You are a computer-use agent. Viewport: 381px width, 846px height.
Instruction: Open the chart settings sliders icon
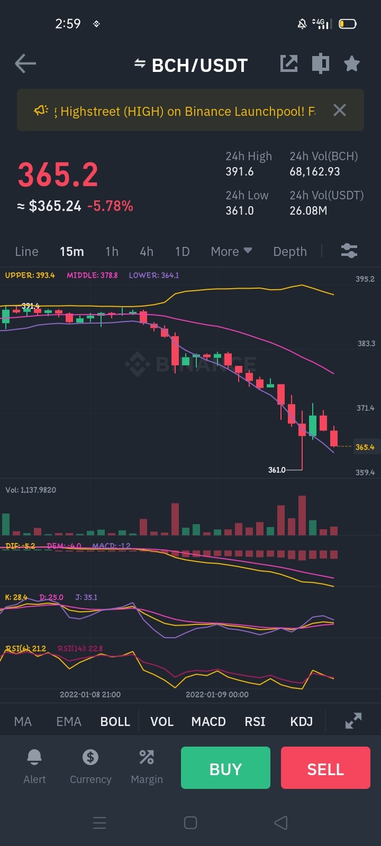click(349, 251)
